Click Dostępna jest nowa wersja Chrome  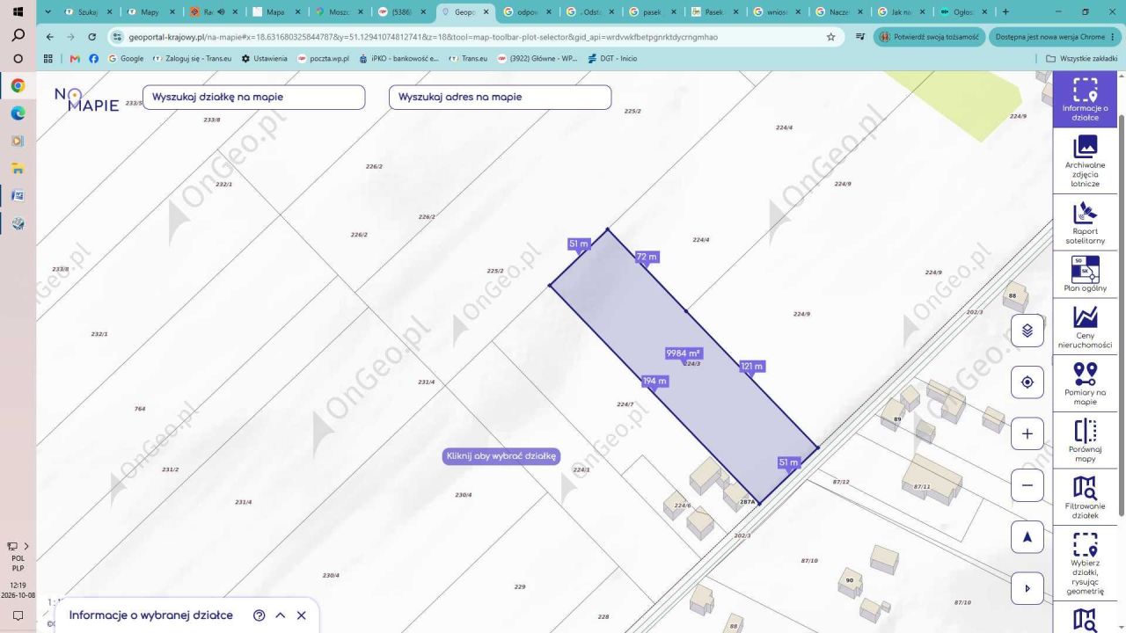point(1056,37)
